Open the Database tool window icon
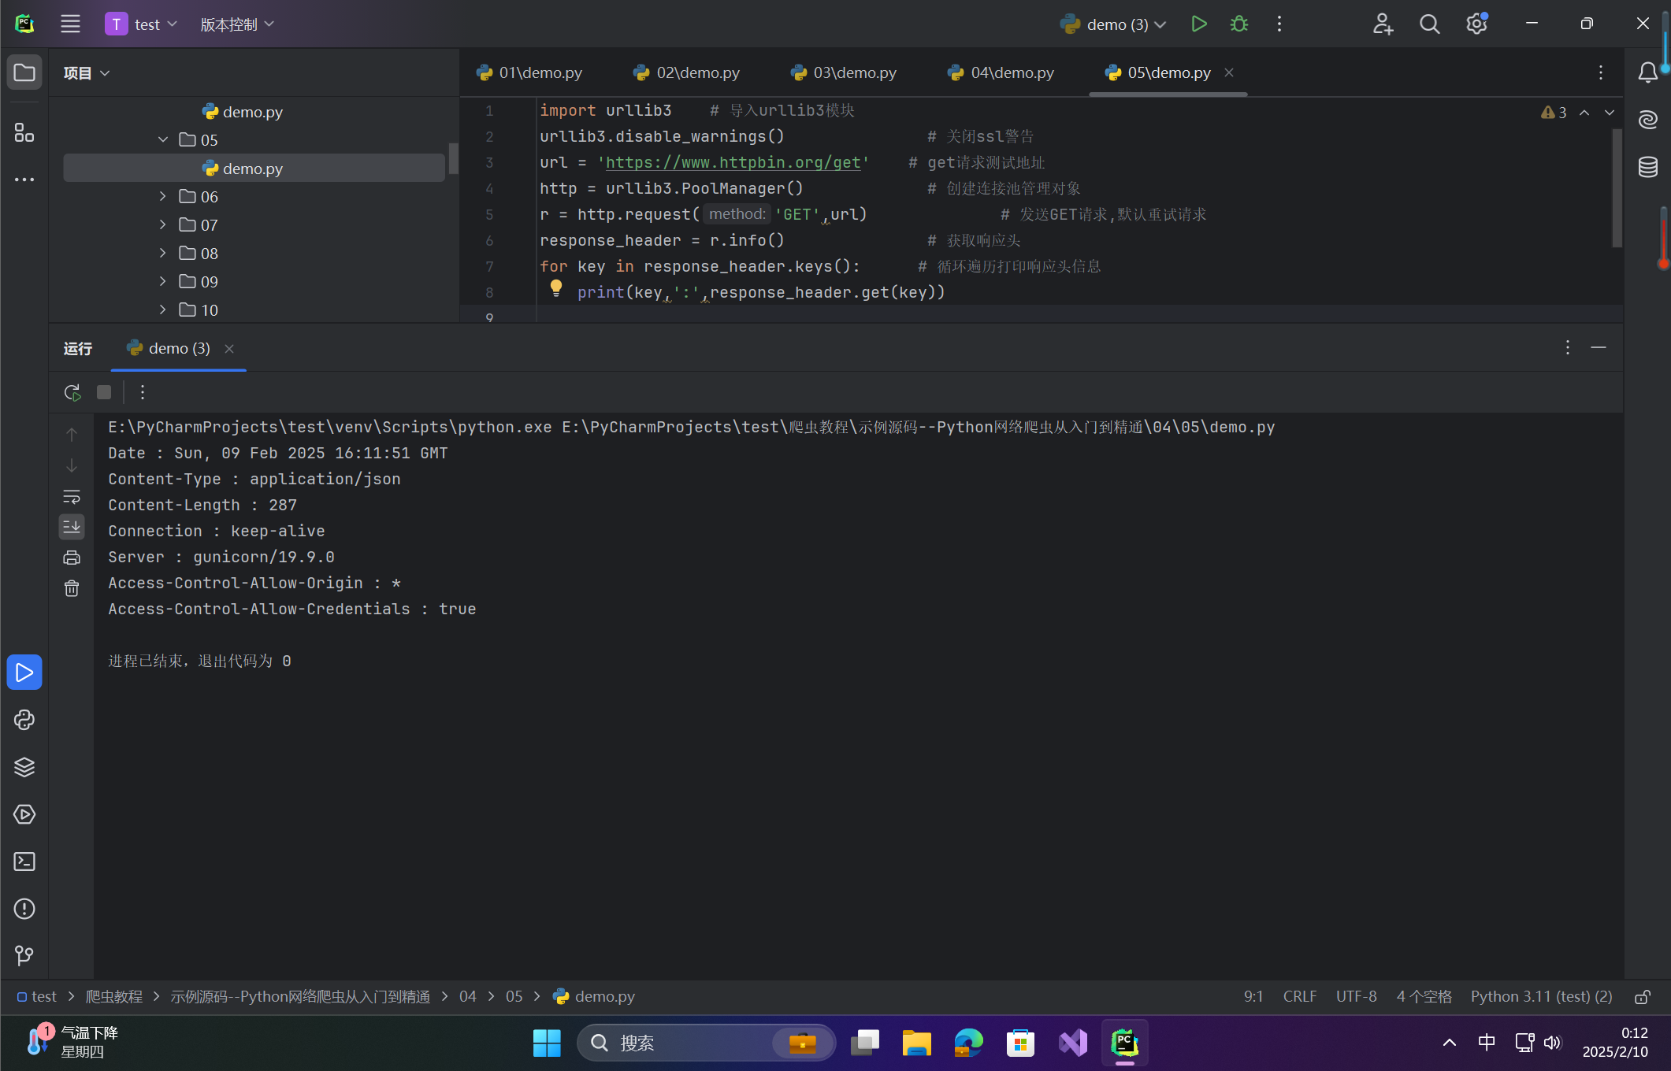The width and height of the screenshot is (1671, 1071). point(1648,167)
